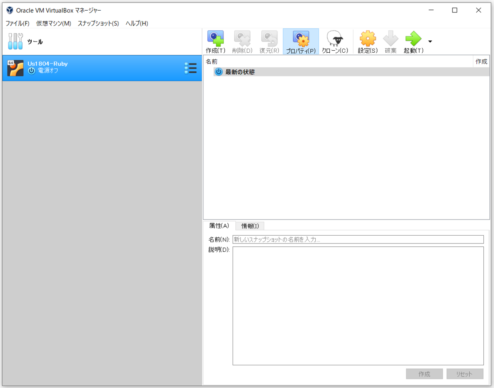Click the 復元 snapshot restore icon
The image size is (494, 388).
(269, 39)
